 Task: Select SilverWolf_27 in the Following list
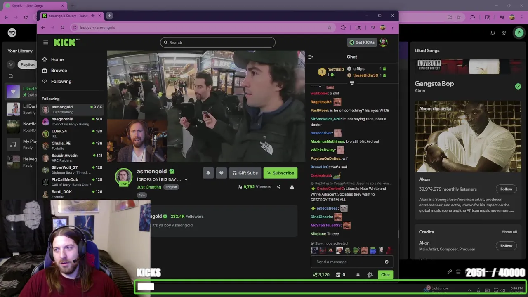[x=72, y=170]
